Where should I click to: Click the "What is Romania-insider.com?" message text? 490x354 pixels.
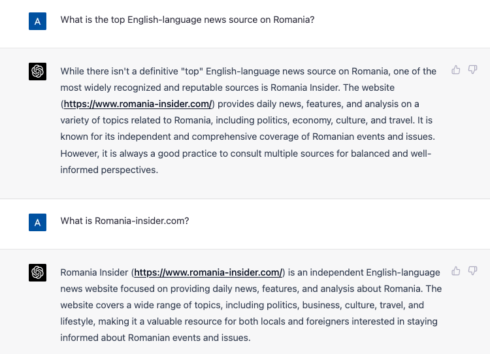[125, 221]
